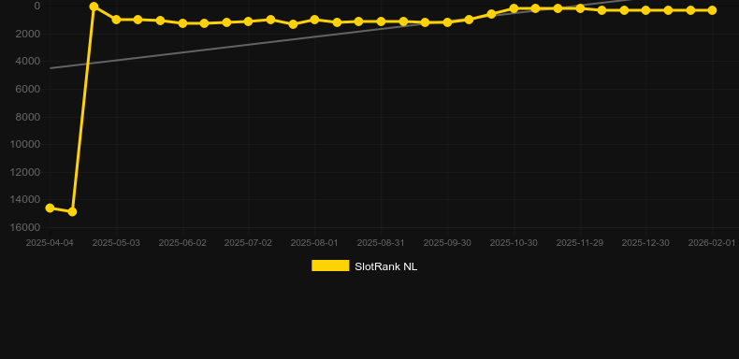The width and height of the screenshot is (739, 359).
Task: Click the 12000 rank axis label
Action: point(25,172)
